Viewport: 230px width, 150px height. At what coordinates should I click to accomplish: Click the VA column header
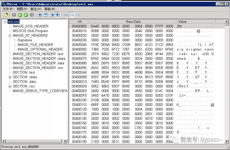[79, 22]
